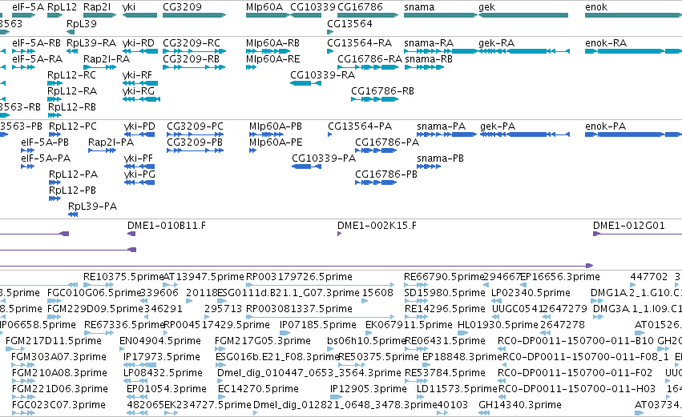682x417 pixels.
Task: Select protein RpL12-PC
Action: 73,126
